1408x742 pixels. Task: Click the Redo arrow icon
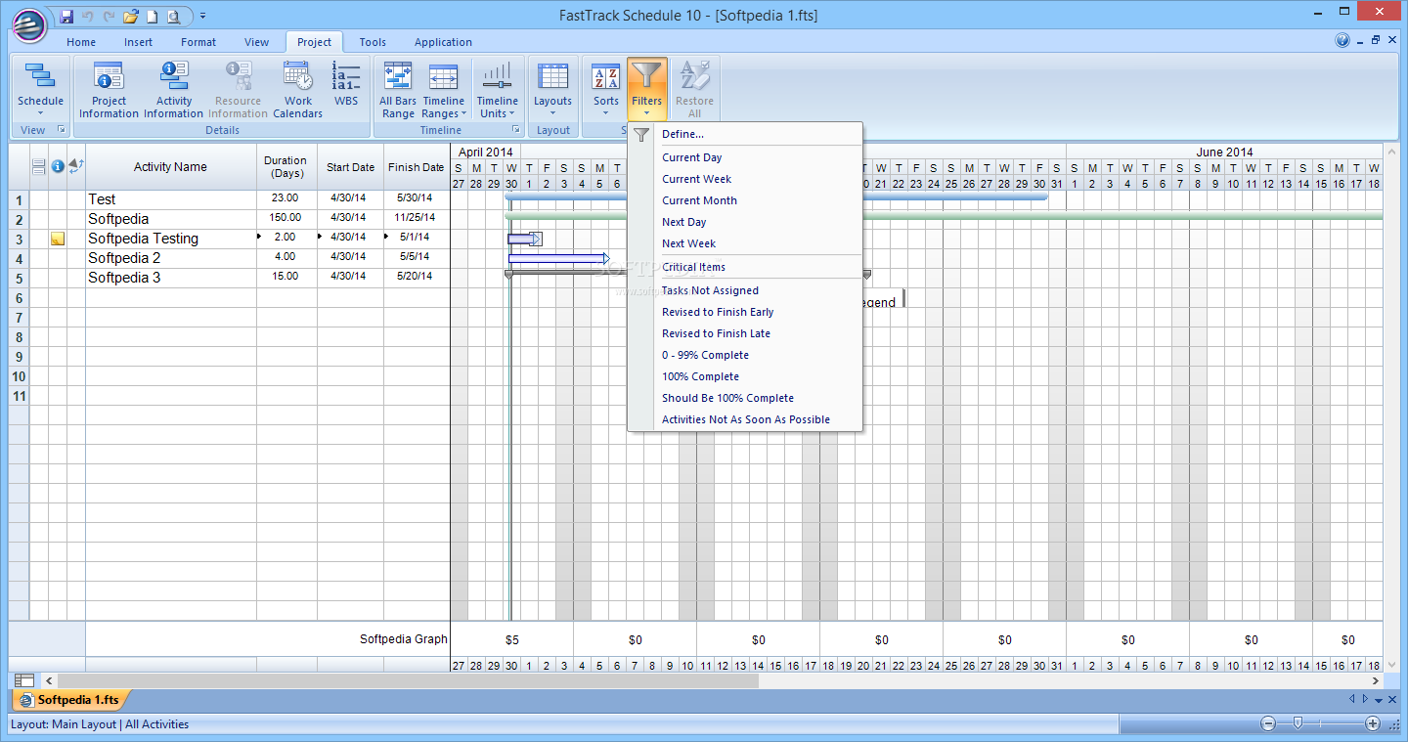(109, 16)
